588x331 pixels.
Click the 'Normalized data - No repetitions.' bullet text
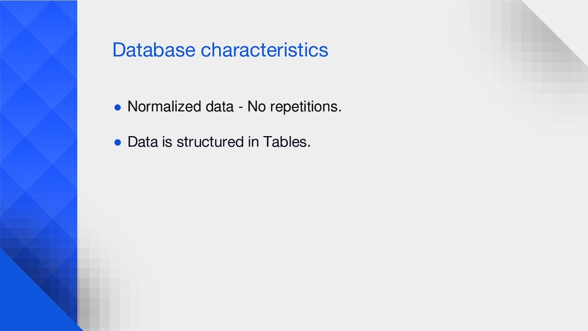234,106
